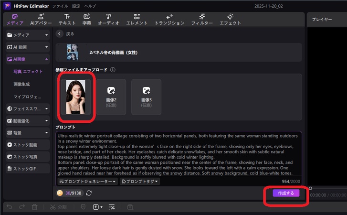Screen dimensions: 347x215
Task: Switch to the オーディオ panel
Action: pyautogui.click(x=108, y=19)
